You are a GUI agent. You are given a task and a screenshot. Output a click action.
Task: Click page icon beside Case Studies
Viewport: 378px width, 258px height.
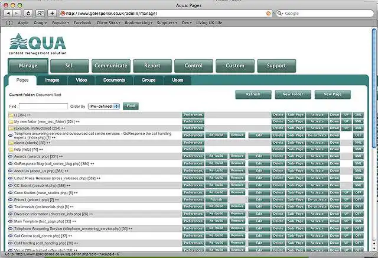(11, 193)
